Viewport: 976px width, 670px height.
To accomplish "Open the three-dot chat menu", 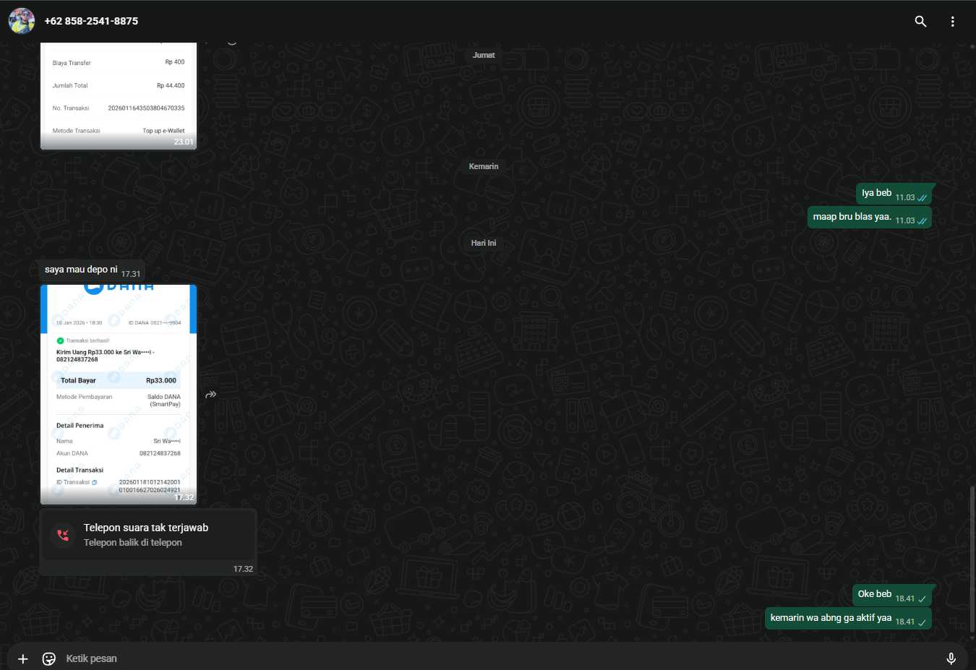I will (952, 21).
